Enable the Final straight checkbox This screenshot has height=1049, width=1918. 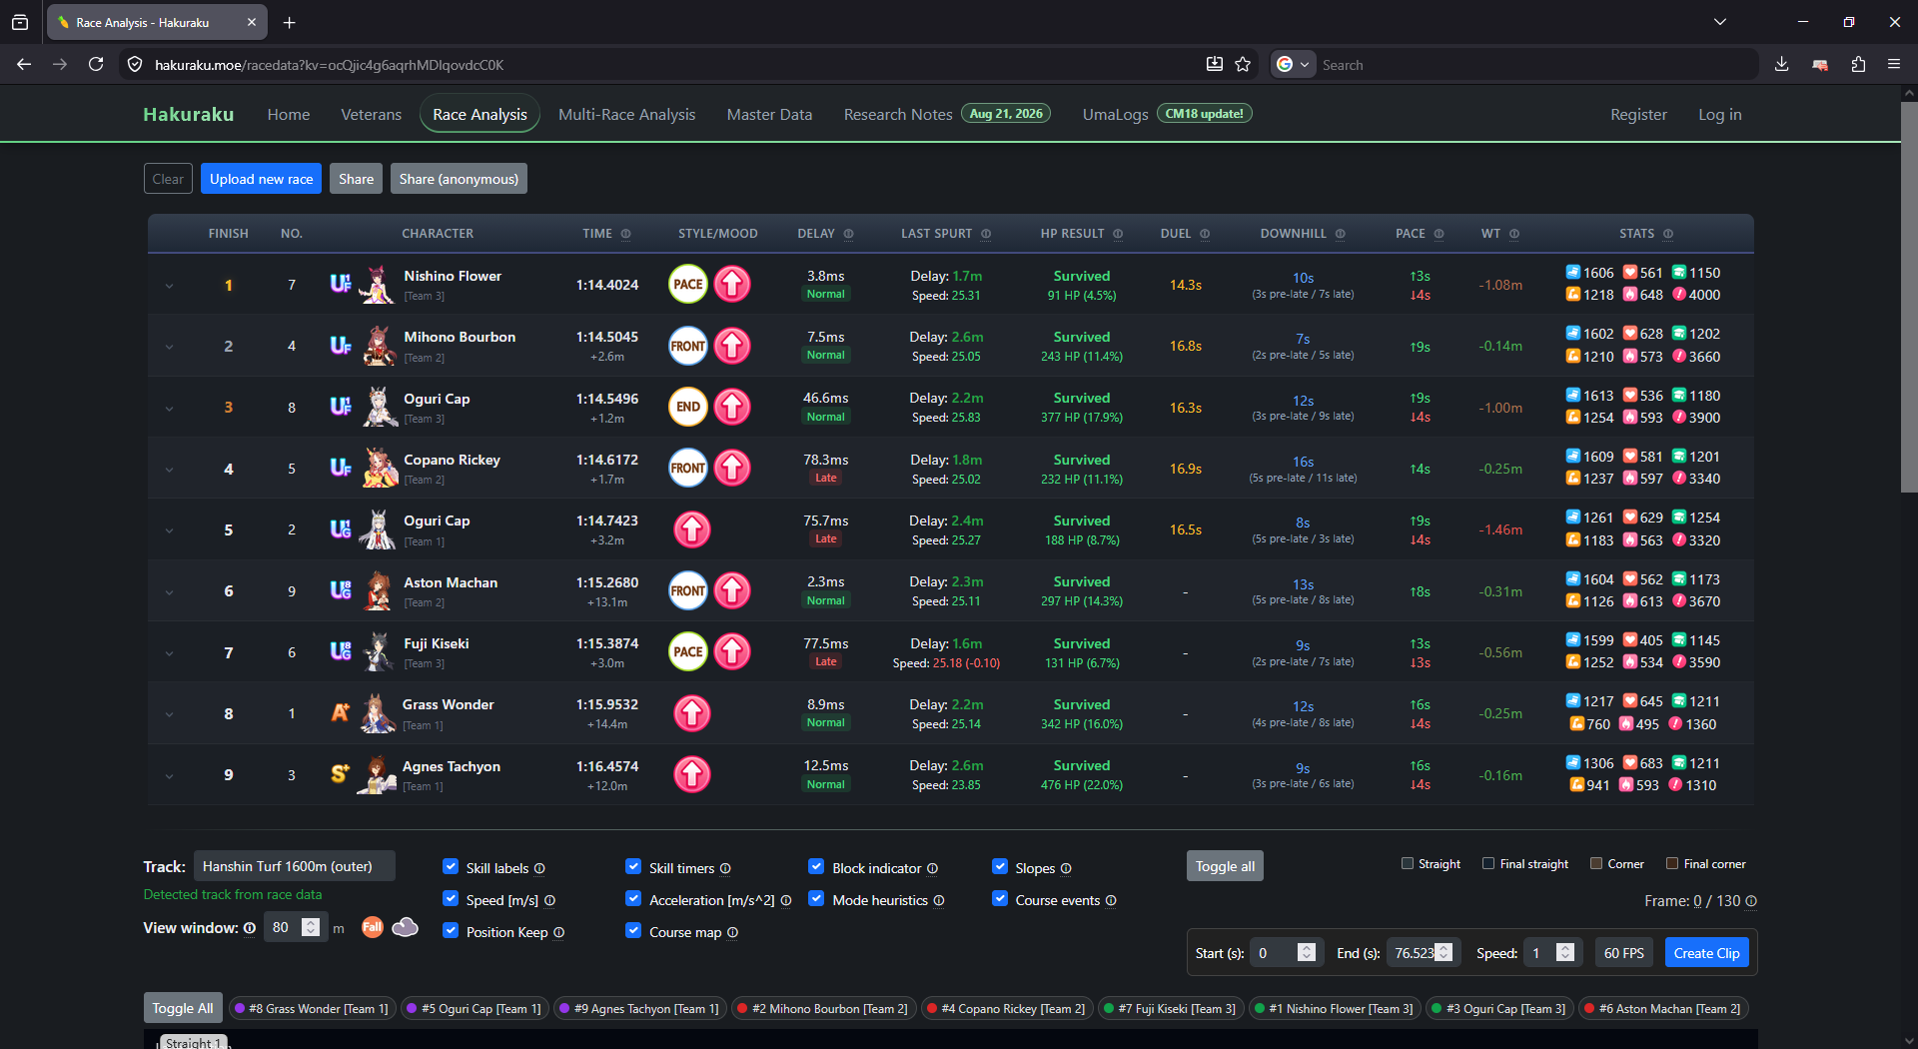point(1488,863)
